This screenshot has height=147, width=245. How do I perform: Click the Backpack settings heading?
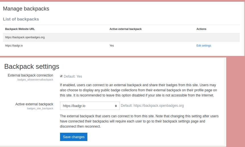pos(32,67)
